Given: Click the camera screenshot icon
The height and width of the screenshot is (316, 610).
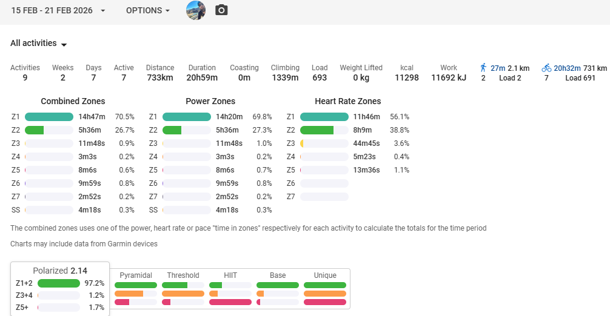Looking at the screenshot, I should click(x=221, y=10).
